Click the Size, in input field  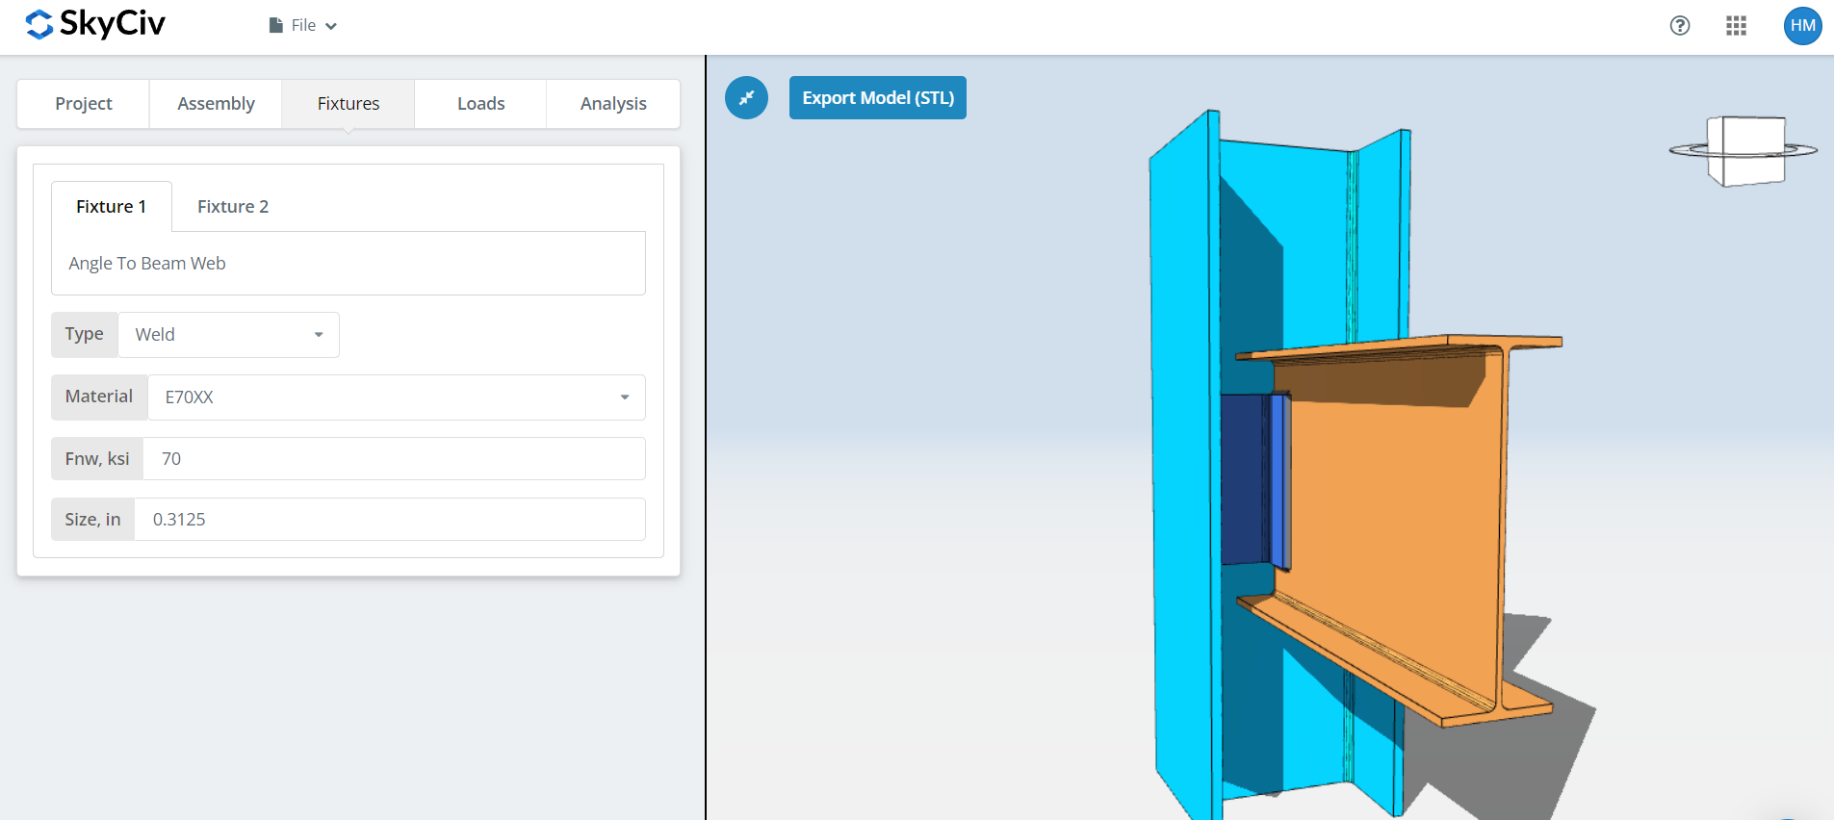coord(389,520)
